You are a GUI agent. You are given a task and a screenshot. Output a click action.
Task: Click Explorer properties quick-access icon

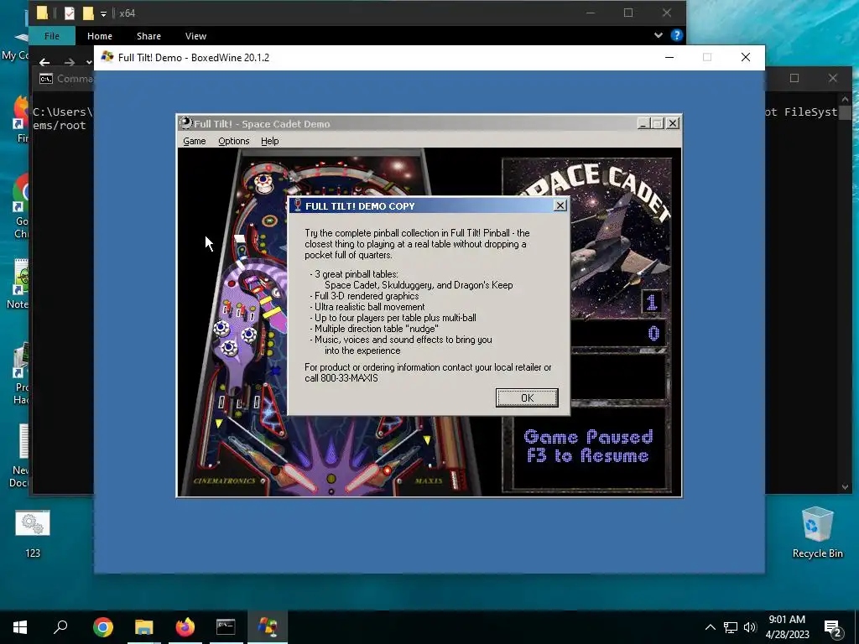pyautogui.click(x=69, y=13)
